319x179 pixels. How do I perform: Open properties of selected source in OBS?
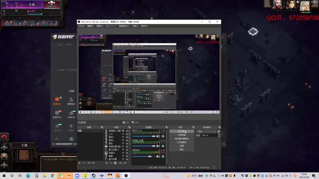coord(126,123)
